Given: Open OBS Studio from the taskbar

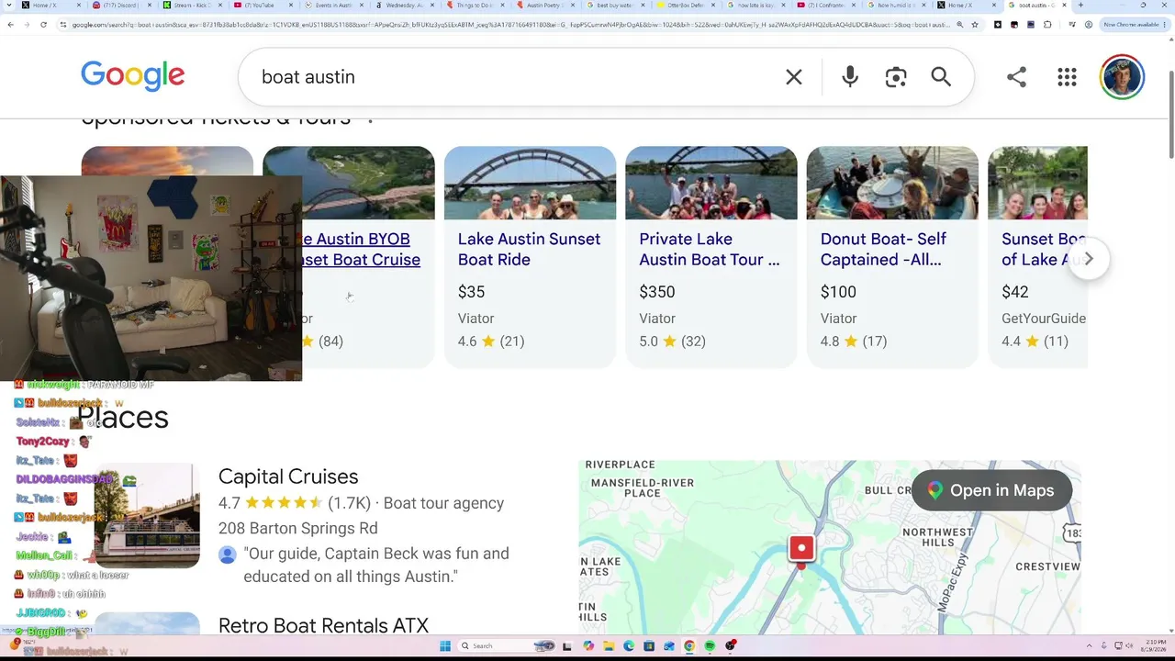Looking at the screenshot, I should tap(731, 645).
